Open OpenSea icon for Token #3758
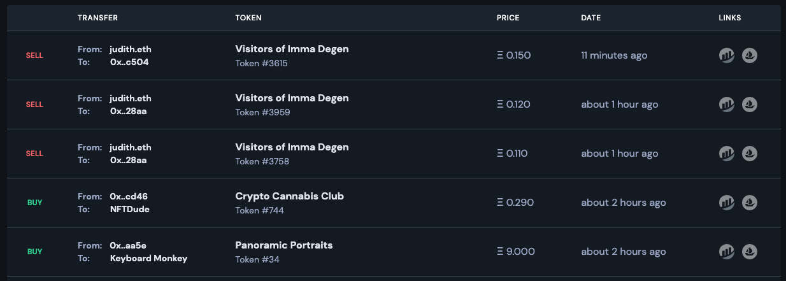The height and width of the screenshot is (281, 786). tap(750, 154)
